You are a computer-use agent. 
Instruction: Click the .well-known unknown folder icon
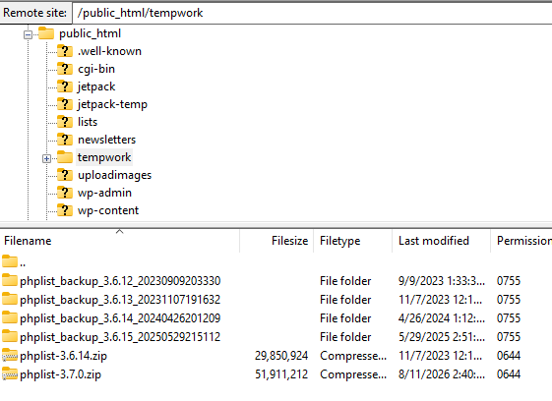(x=65, y=51)
